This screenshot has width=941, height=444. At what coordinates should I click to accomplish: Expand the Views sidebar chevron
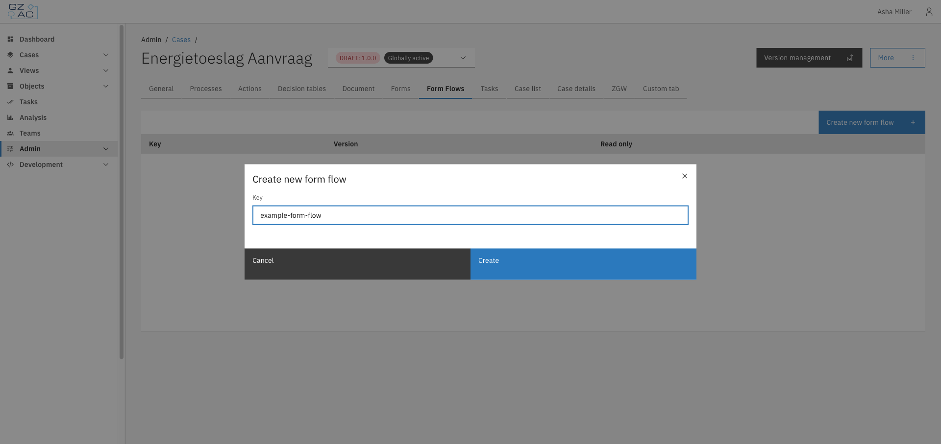[106, 70]
